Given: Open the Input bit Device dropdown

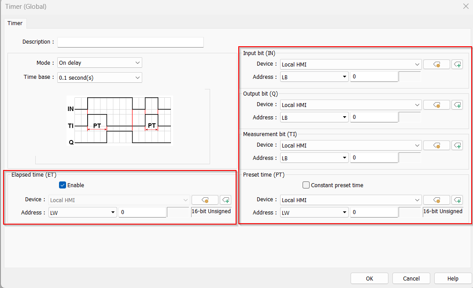Looking at the screenshot, I should point(351,64).
